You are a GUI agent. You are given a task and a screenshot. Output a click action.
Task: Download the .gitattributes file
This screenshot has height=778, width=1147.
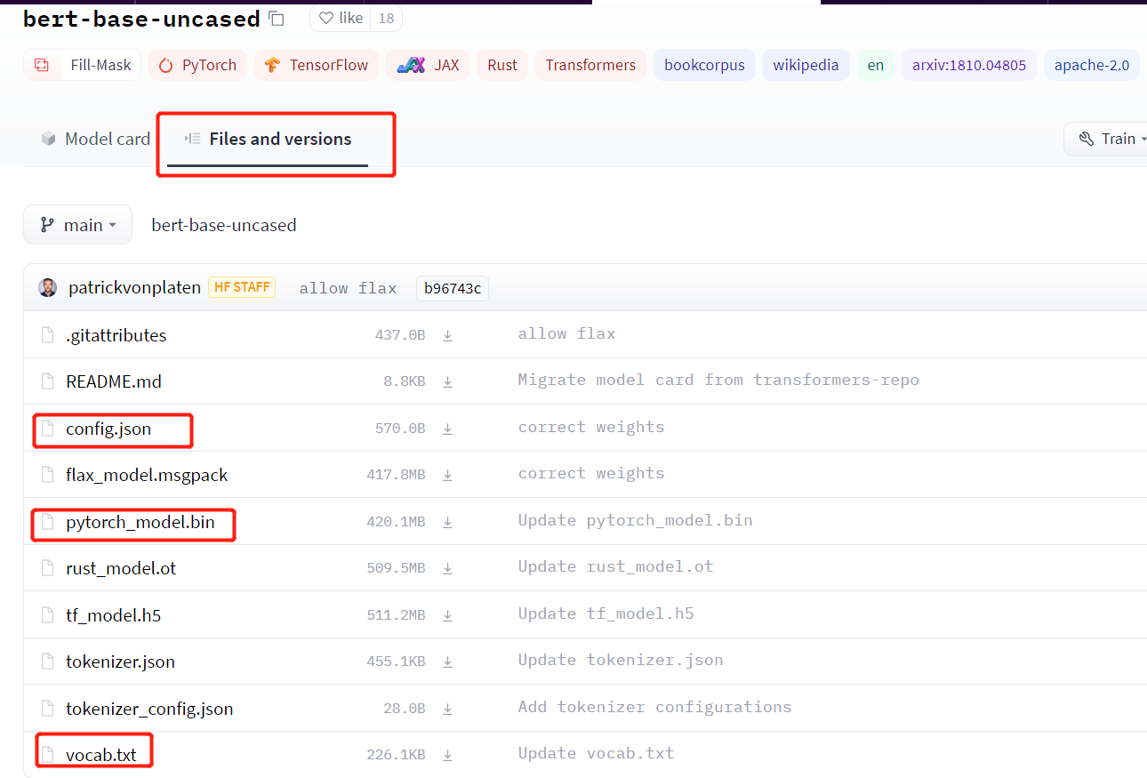coord(448,335)
